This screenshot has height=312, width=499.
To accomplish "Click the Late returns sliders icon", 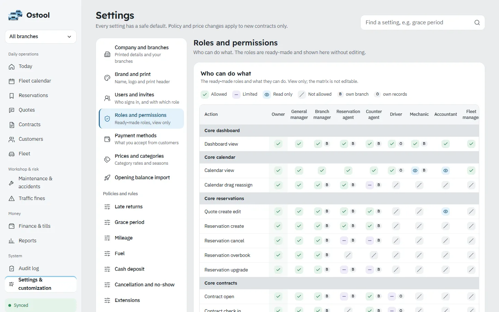I will click(x=107, y=207).
